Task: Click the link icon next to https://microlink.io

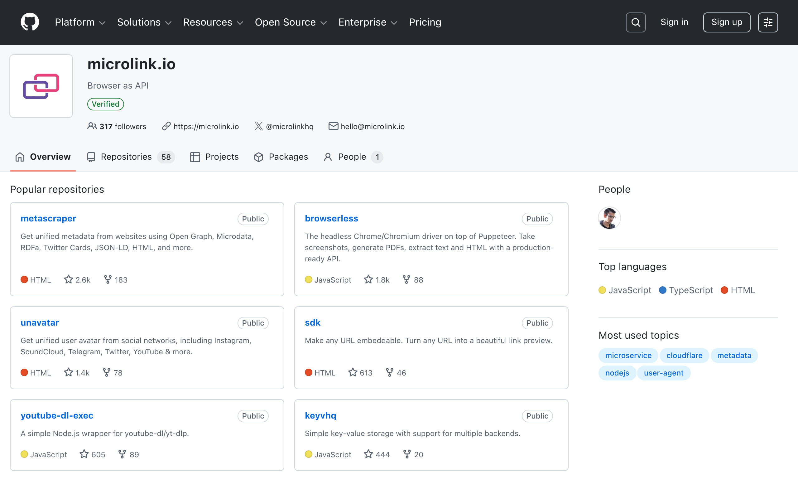Action: point(166,126)
